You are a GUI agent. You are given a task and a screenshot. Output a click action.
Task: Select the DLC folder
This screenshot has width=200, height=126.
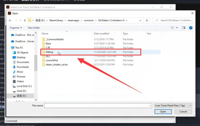click(48, 56)
